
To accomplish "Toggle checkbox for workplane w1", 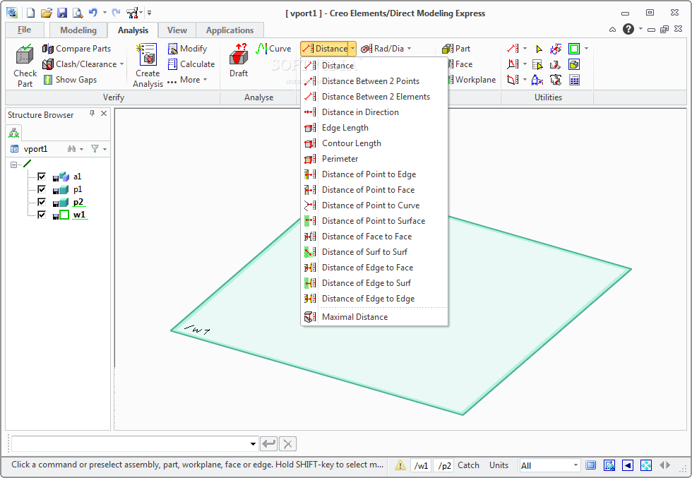I will click(42, 215).
